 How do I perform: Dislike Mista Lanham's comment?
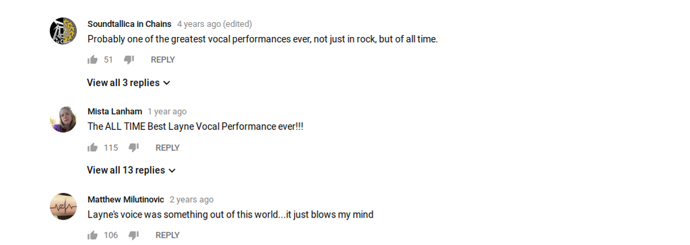tap(134, 148)
